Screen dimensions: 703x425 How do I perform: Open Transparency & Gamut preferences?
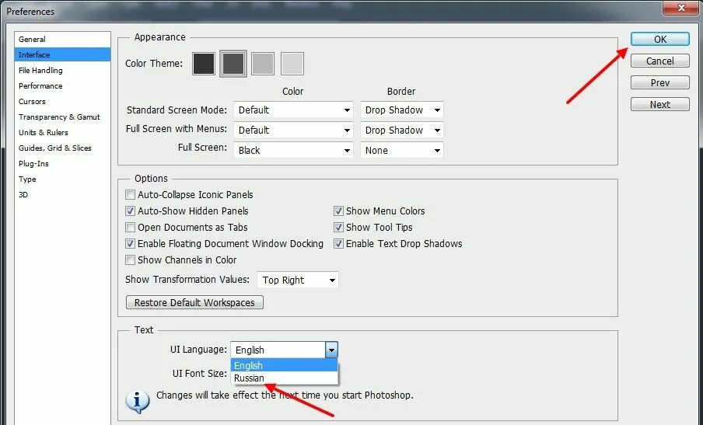62,117
